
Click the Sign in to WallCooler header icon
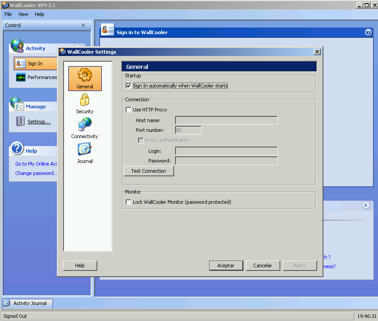[x=107, y=30]
